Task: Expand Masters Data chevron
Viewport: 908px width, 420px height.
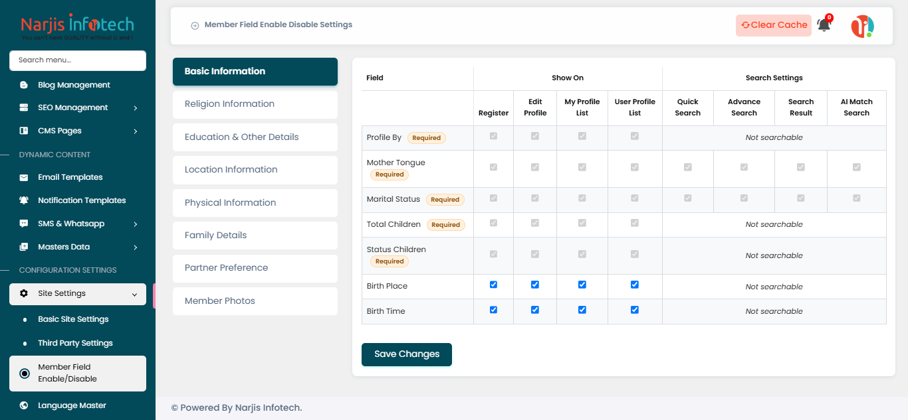Action: coord(136,247)
